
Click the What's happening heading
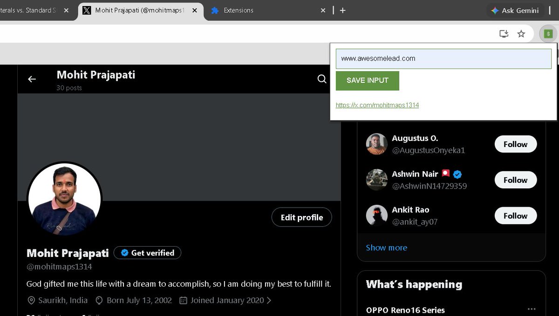coord(414,284)
